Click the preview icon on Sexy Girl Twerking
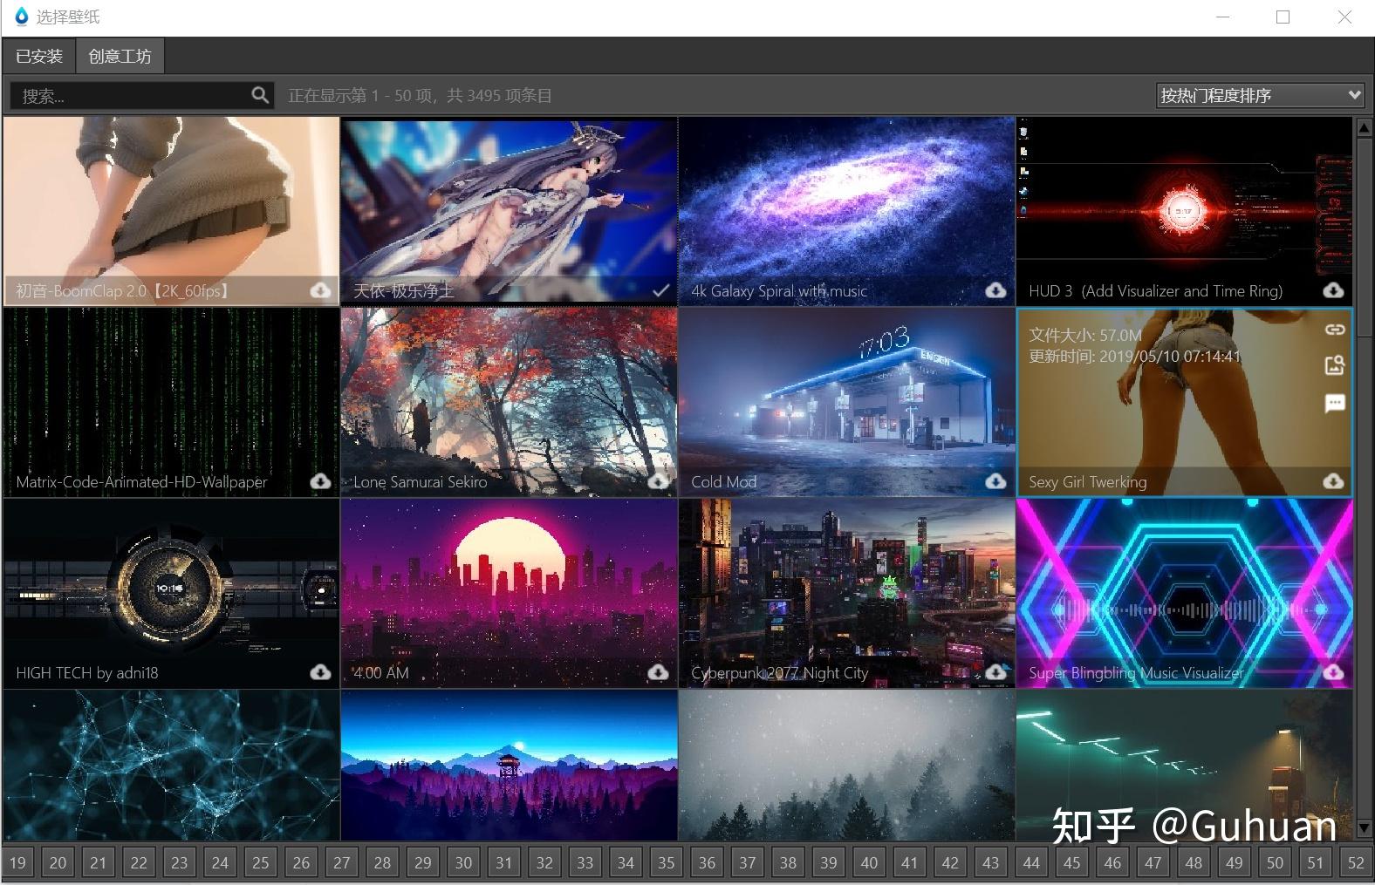Screen dimensions: 1375x885 [x=1335, y=365]
